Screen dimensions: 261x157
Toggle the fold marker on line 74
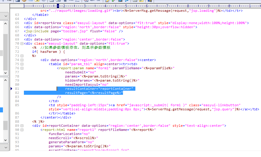click(x=22, y=60)
